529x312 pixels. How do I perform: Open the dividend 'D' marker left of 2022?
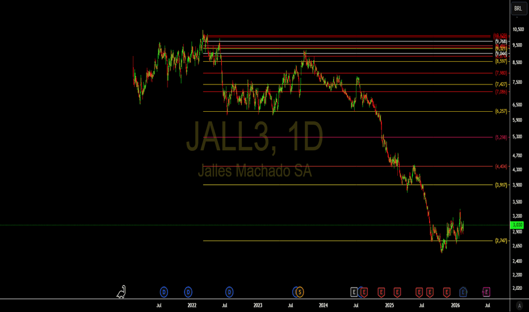[x=188, y=292]
